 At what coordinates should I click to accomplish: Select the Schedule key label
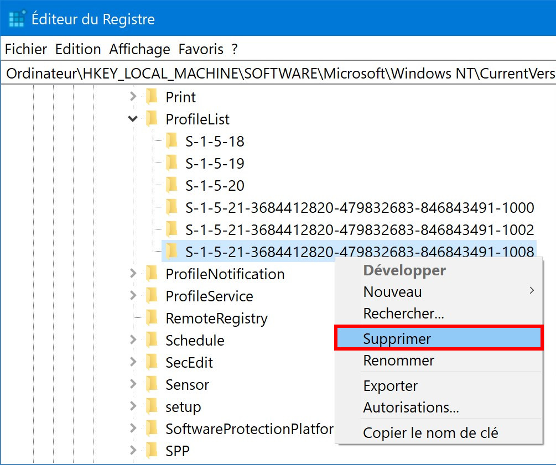[195, 341]
